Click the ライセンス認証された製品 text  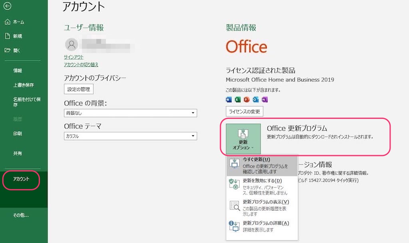coord(260,70)
